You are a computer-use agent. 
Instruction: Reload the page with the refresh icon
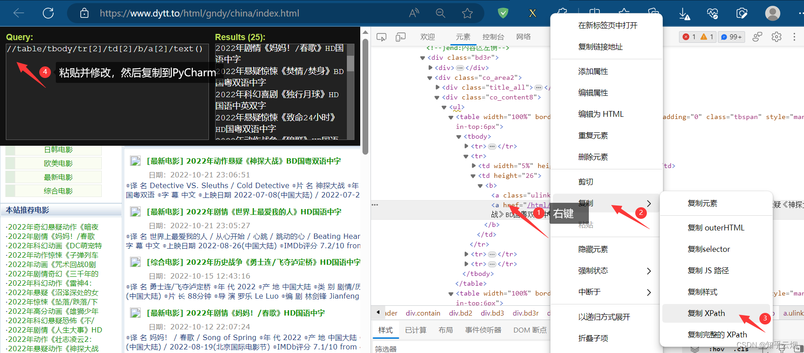[48, 13]
